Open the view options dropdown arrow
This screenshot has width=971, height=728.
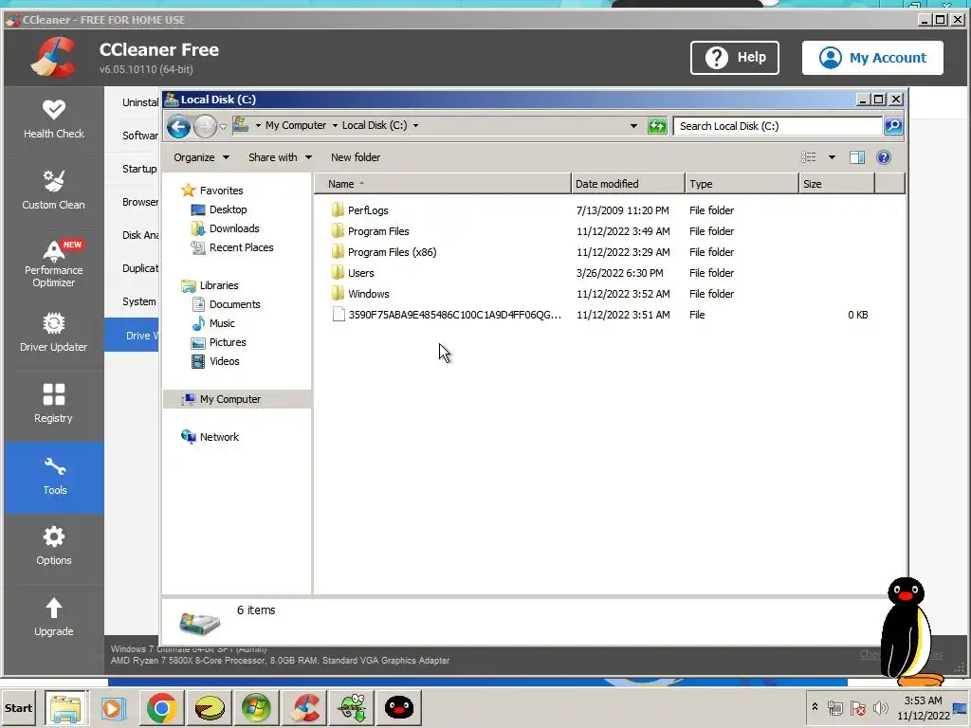pos(832,157)
